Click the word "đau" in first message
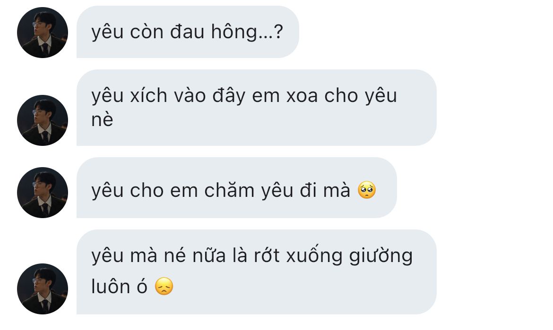The image size is (553, 330). (x=187, y=32)
